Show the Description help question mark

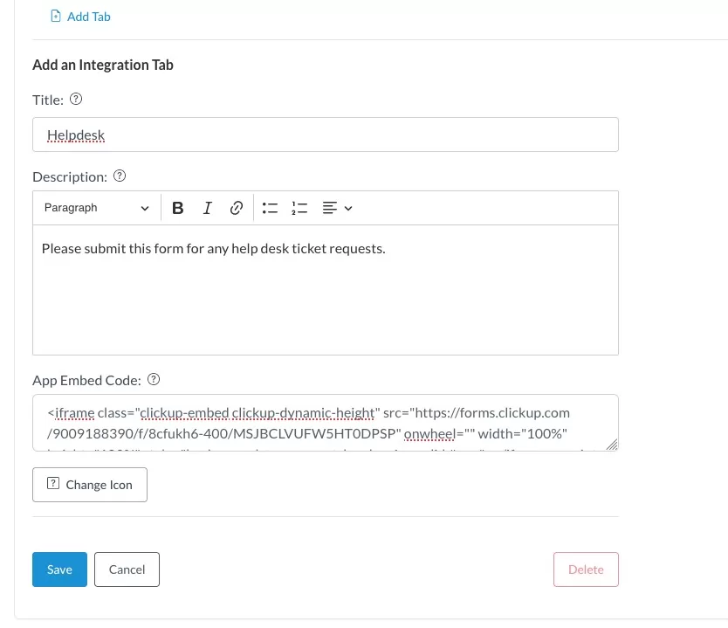pyautogui.click(x=120, y=176)
